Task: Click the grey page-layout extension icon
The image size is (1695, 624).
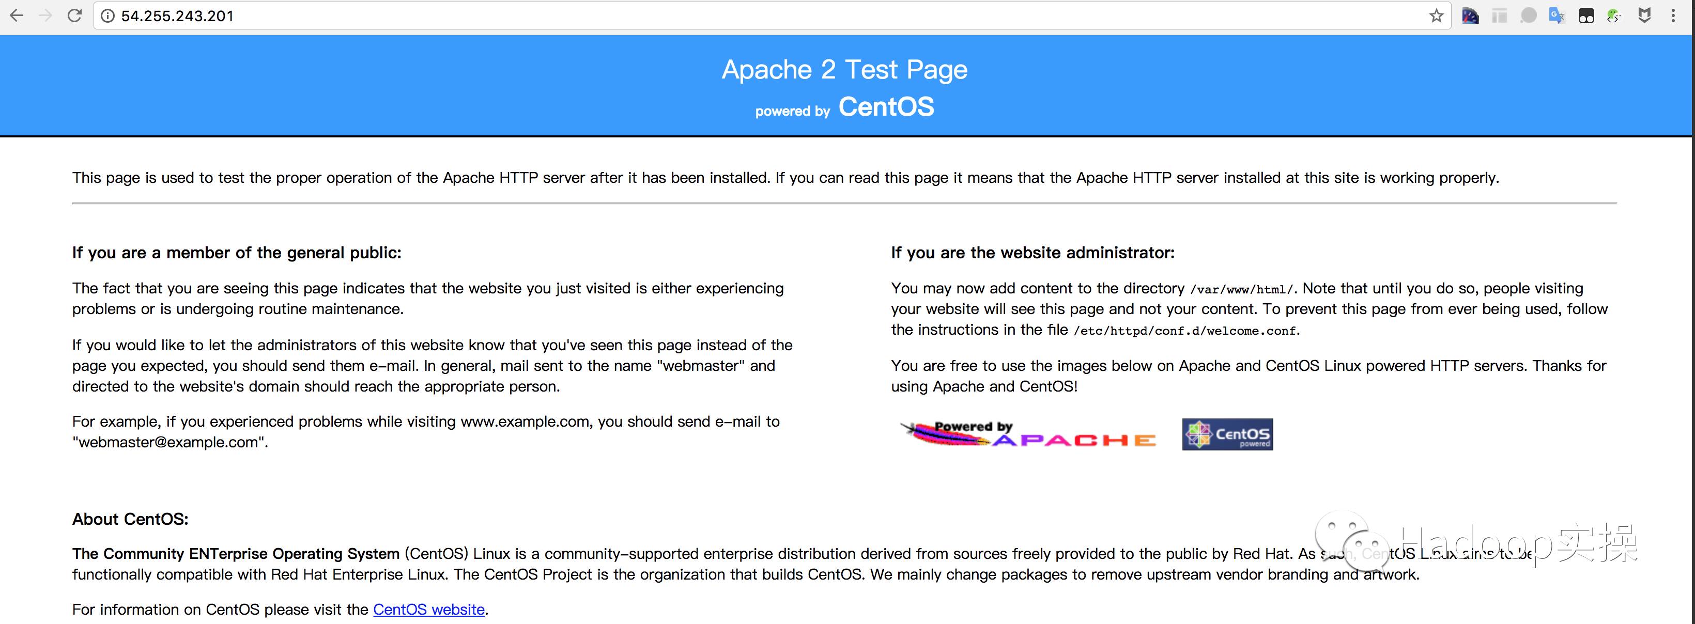Action: 1499,16
